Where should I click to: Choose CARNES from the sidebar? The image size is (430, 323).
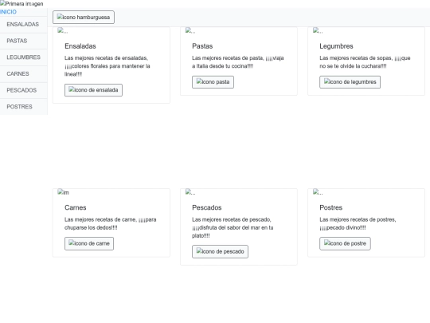24,74
